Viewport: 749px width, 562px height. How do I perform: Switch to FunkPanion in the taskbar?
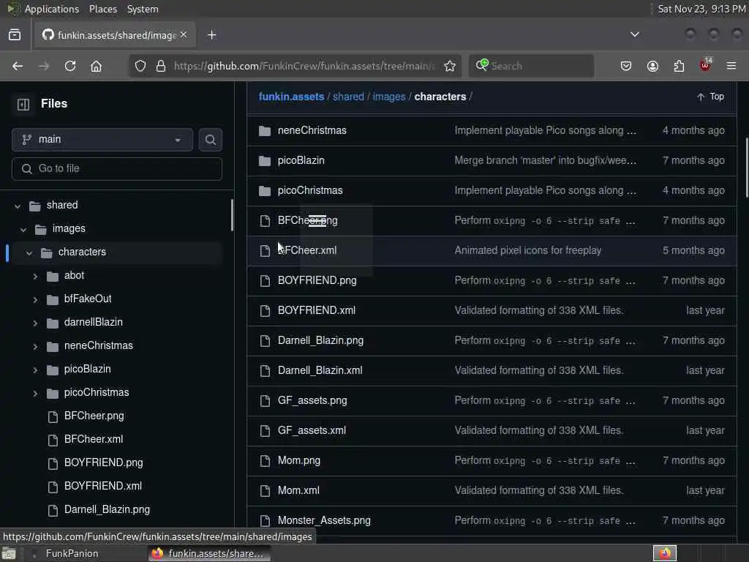tap(72, 553)
